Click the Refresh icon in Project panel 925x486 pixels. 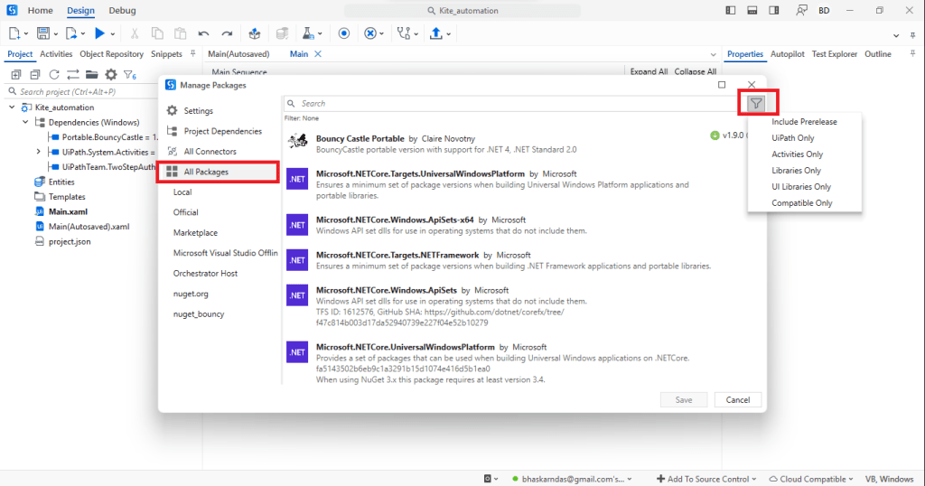(54, 75)
